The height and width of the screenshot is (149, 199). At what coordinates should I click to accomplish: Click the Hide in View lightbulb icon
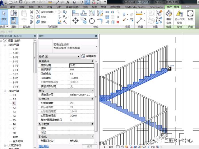124,14
